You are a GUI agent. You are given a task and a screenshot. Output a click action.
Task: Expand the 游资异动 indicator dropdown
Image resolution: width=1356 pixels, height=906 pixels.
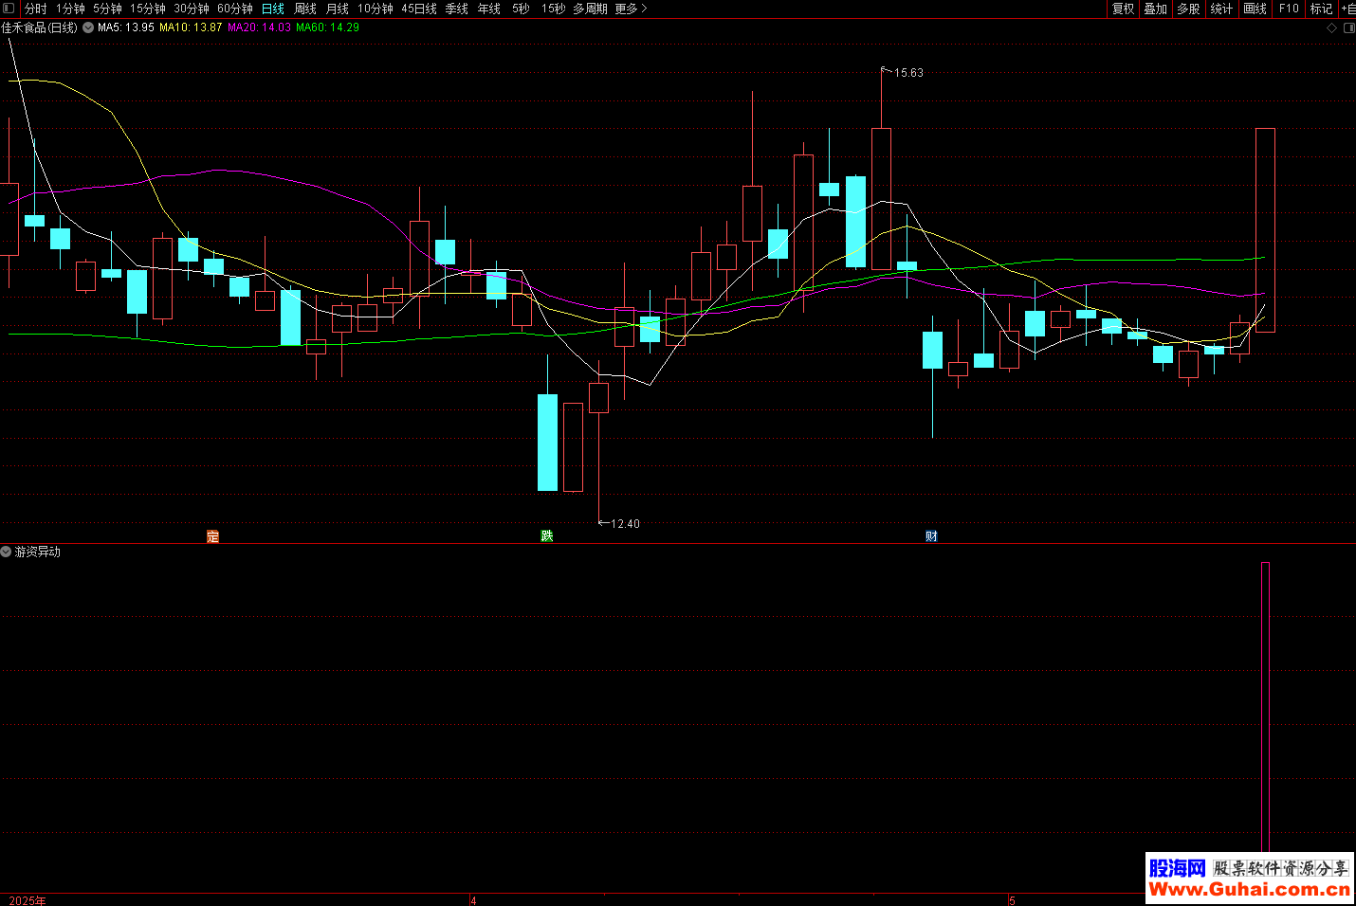coord(6,552)
